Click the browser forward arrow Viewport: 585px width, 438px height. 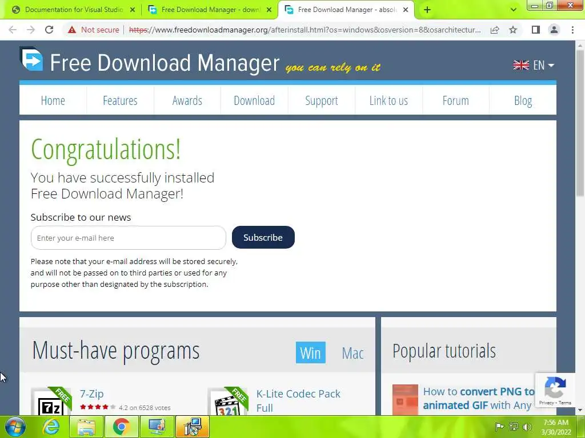click(x=31, y=30)
